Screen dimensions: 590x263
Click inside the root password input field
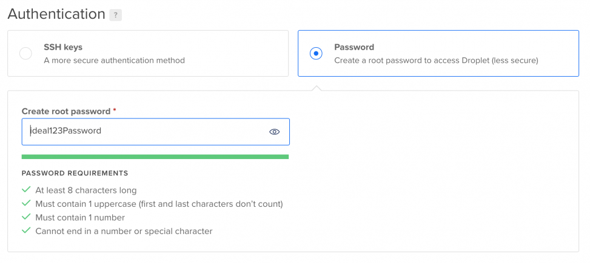tap(156, 132)
